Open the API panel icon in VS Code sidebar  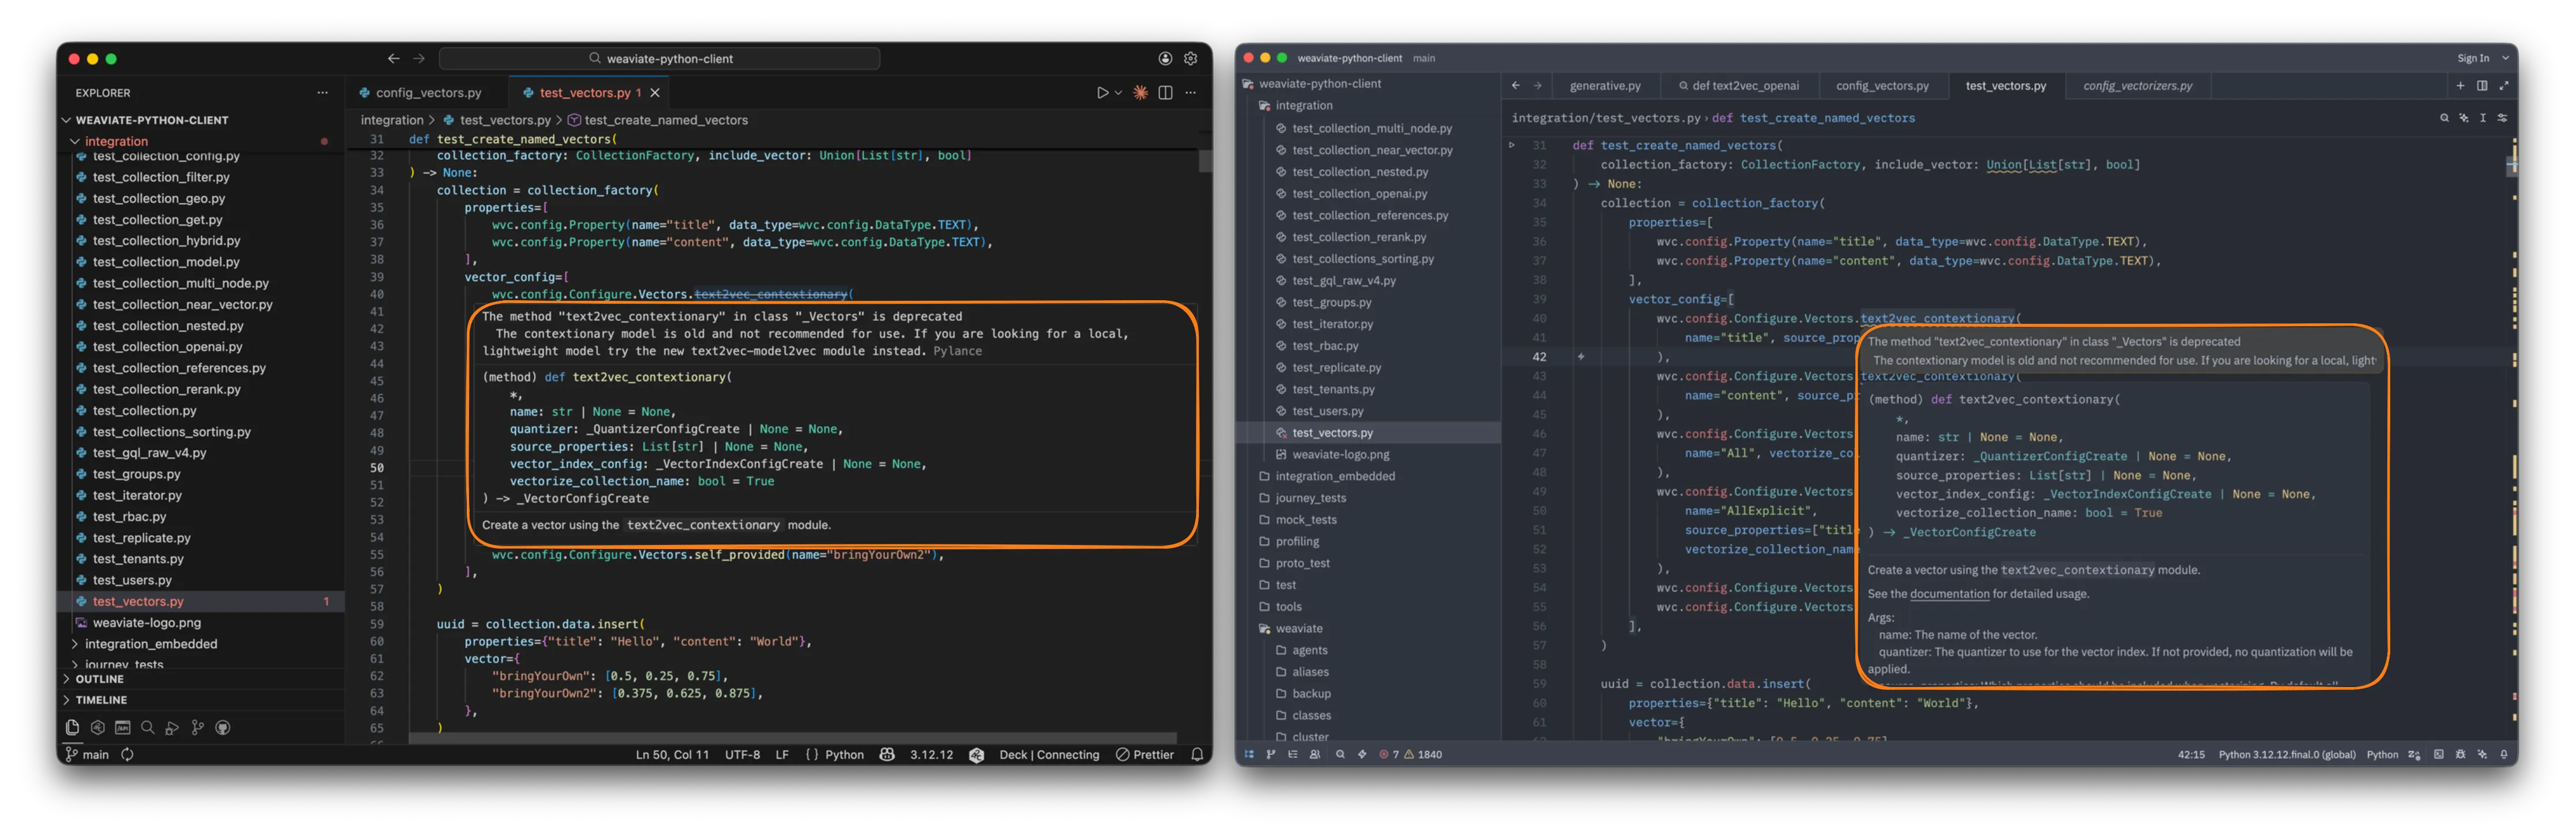122,728
